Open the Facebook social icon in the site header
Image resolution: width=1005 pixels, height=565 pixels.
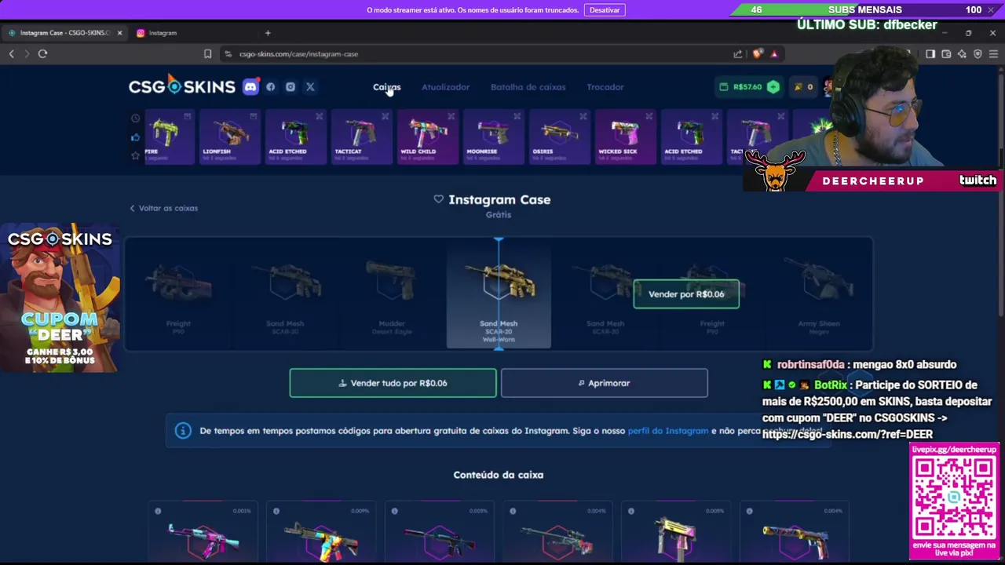tap(270, 87)
